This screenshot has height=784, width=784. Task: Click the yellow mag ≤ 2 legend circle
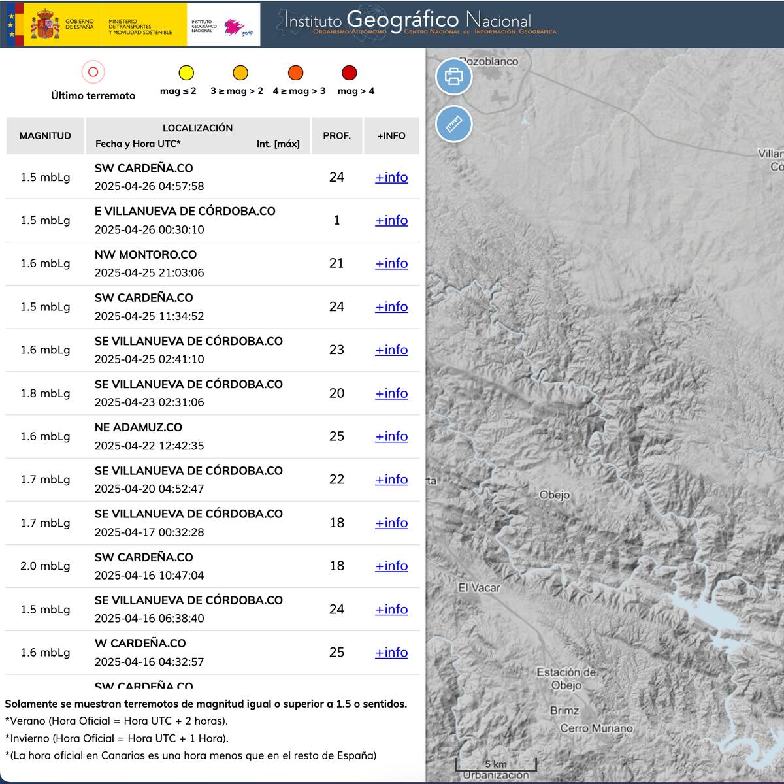(x=186, y=73)
